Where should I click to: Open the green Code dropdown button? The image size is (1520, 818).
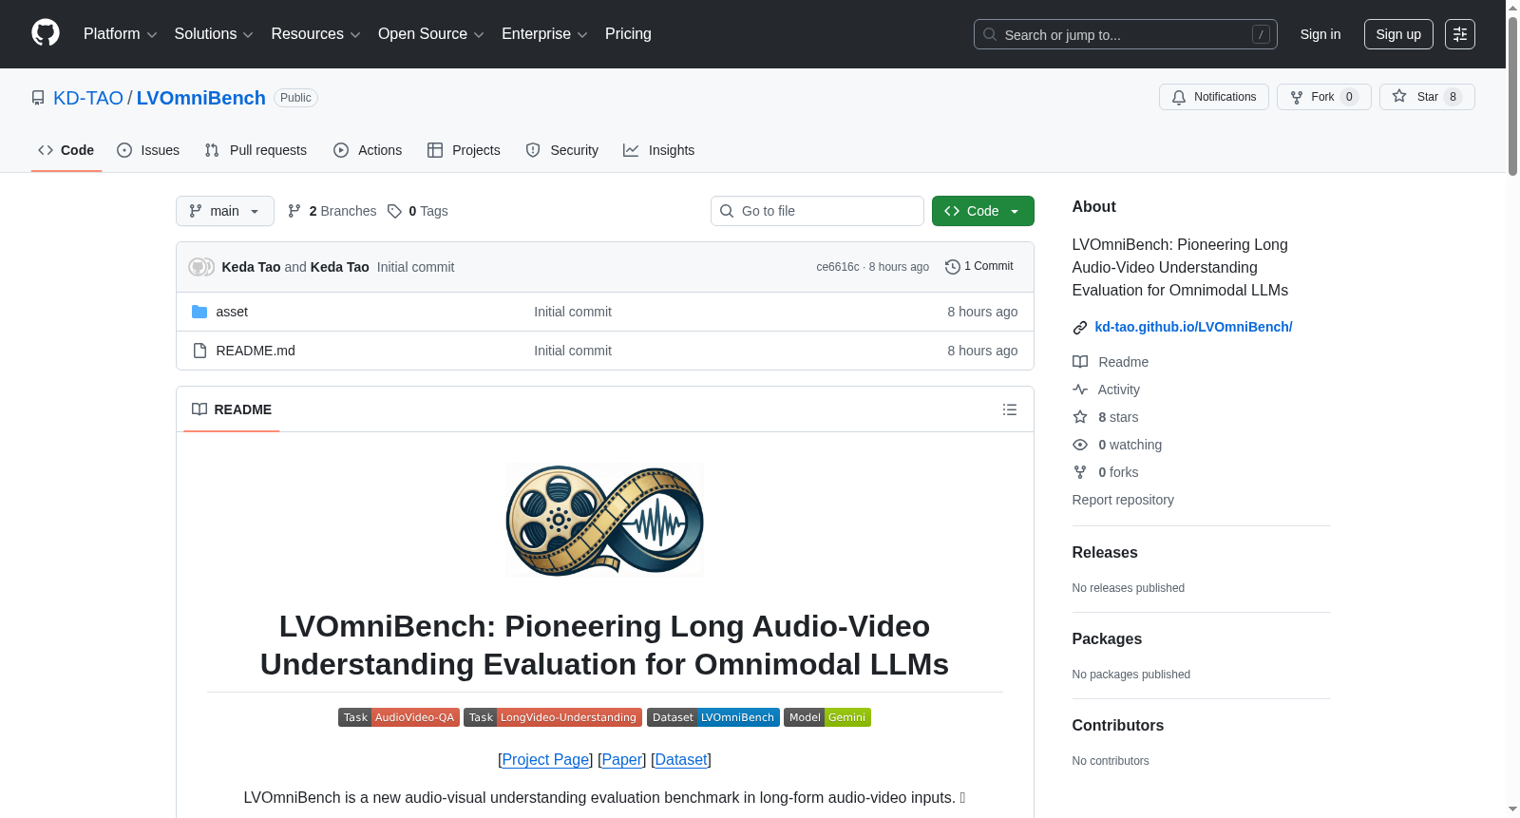click(x=983, y=211)
